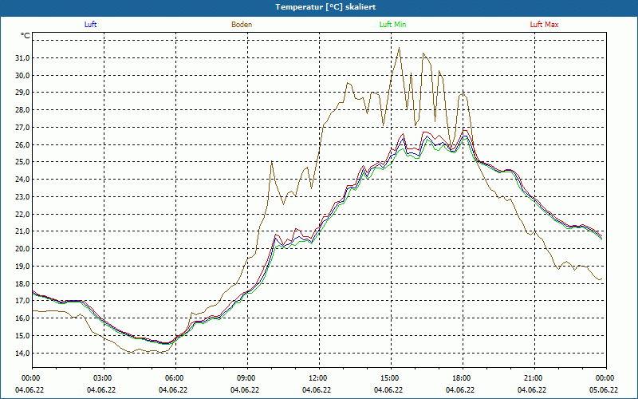Click the '14,0' y-axis value
The image size is (638, 399).
[x=22, y=354]
